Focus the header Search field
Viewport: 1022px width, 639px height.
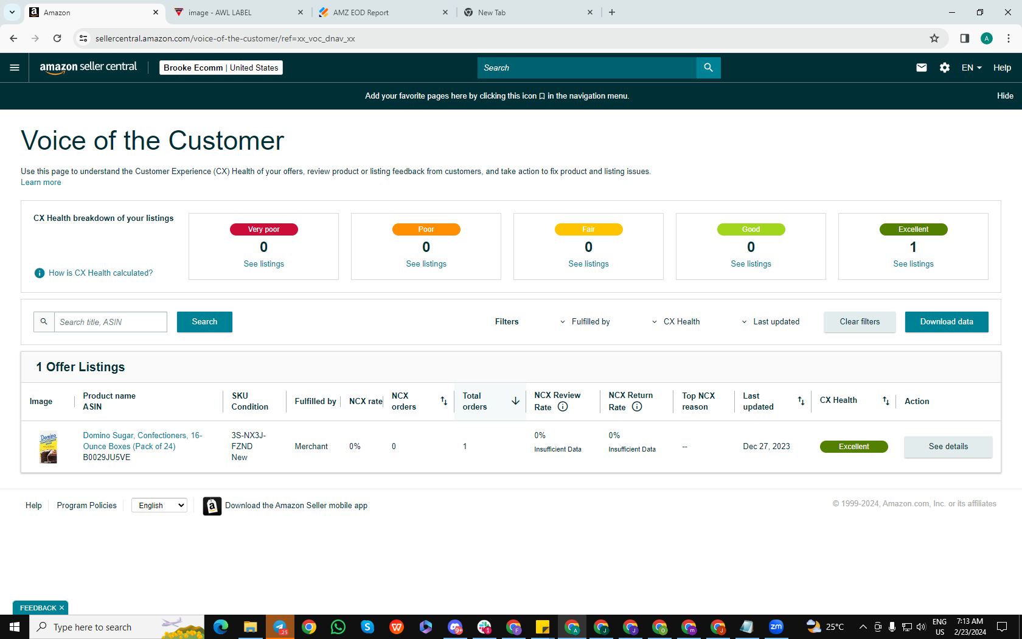[587, 68]
